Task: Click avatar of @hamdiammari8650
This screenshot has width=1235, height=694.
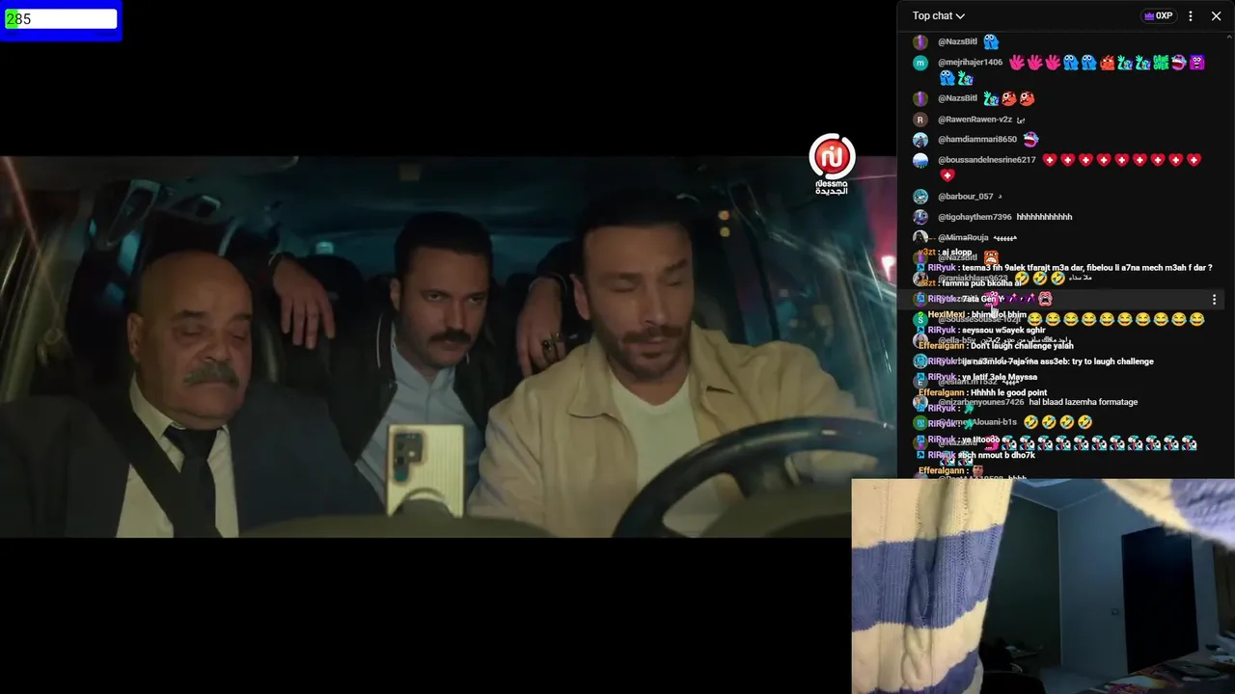Action: click(920, 140)
